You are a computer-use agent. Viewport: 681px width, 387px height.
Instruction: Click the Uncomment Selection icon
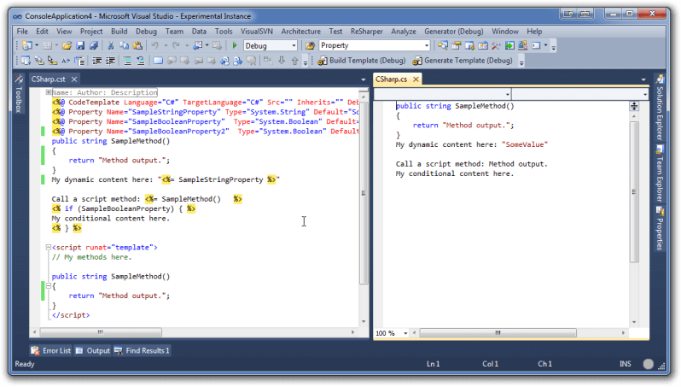pyautogui.click(x=140, y=61)
